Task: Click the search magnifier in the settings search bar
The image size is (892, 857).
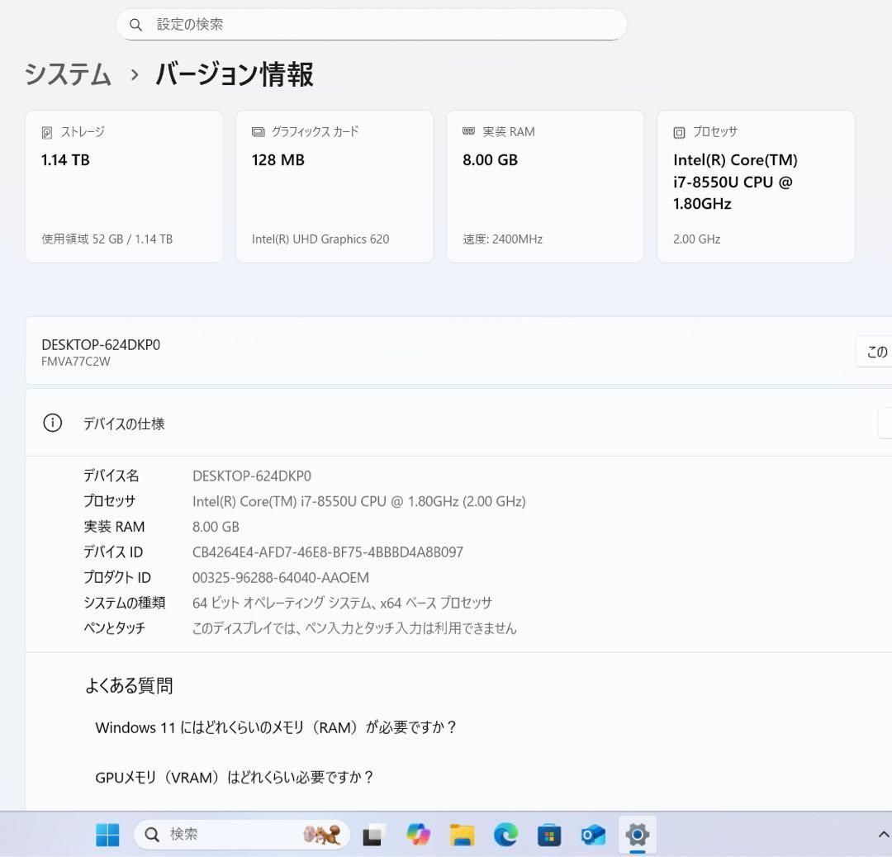Action: 136,25
